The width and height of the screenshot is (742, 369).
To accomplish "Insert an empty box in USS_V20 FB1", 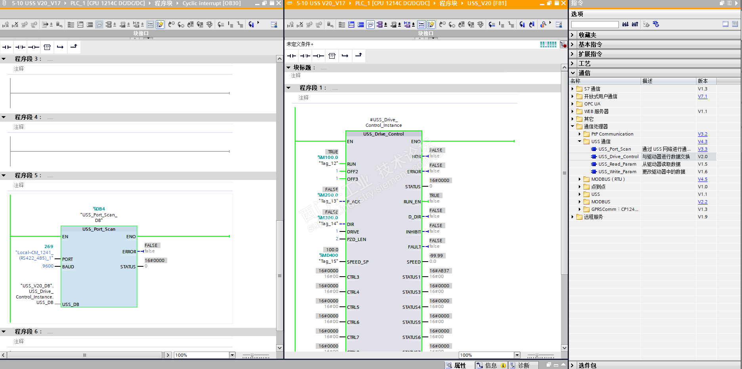I will 332,56.
